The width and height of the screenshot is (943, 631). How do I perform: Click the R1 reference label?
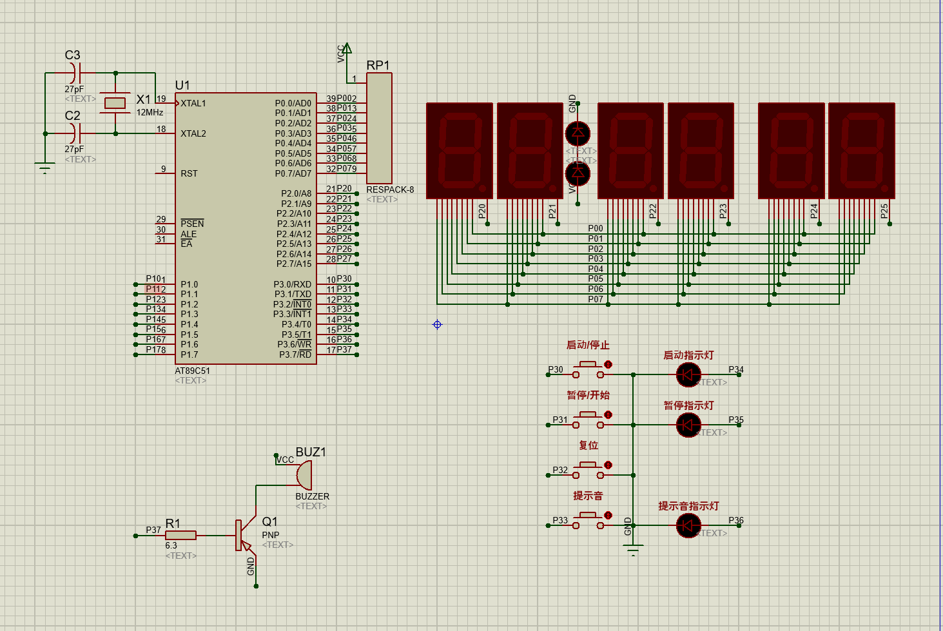click(x=173, y=523)
